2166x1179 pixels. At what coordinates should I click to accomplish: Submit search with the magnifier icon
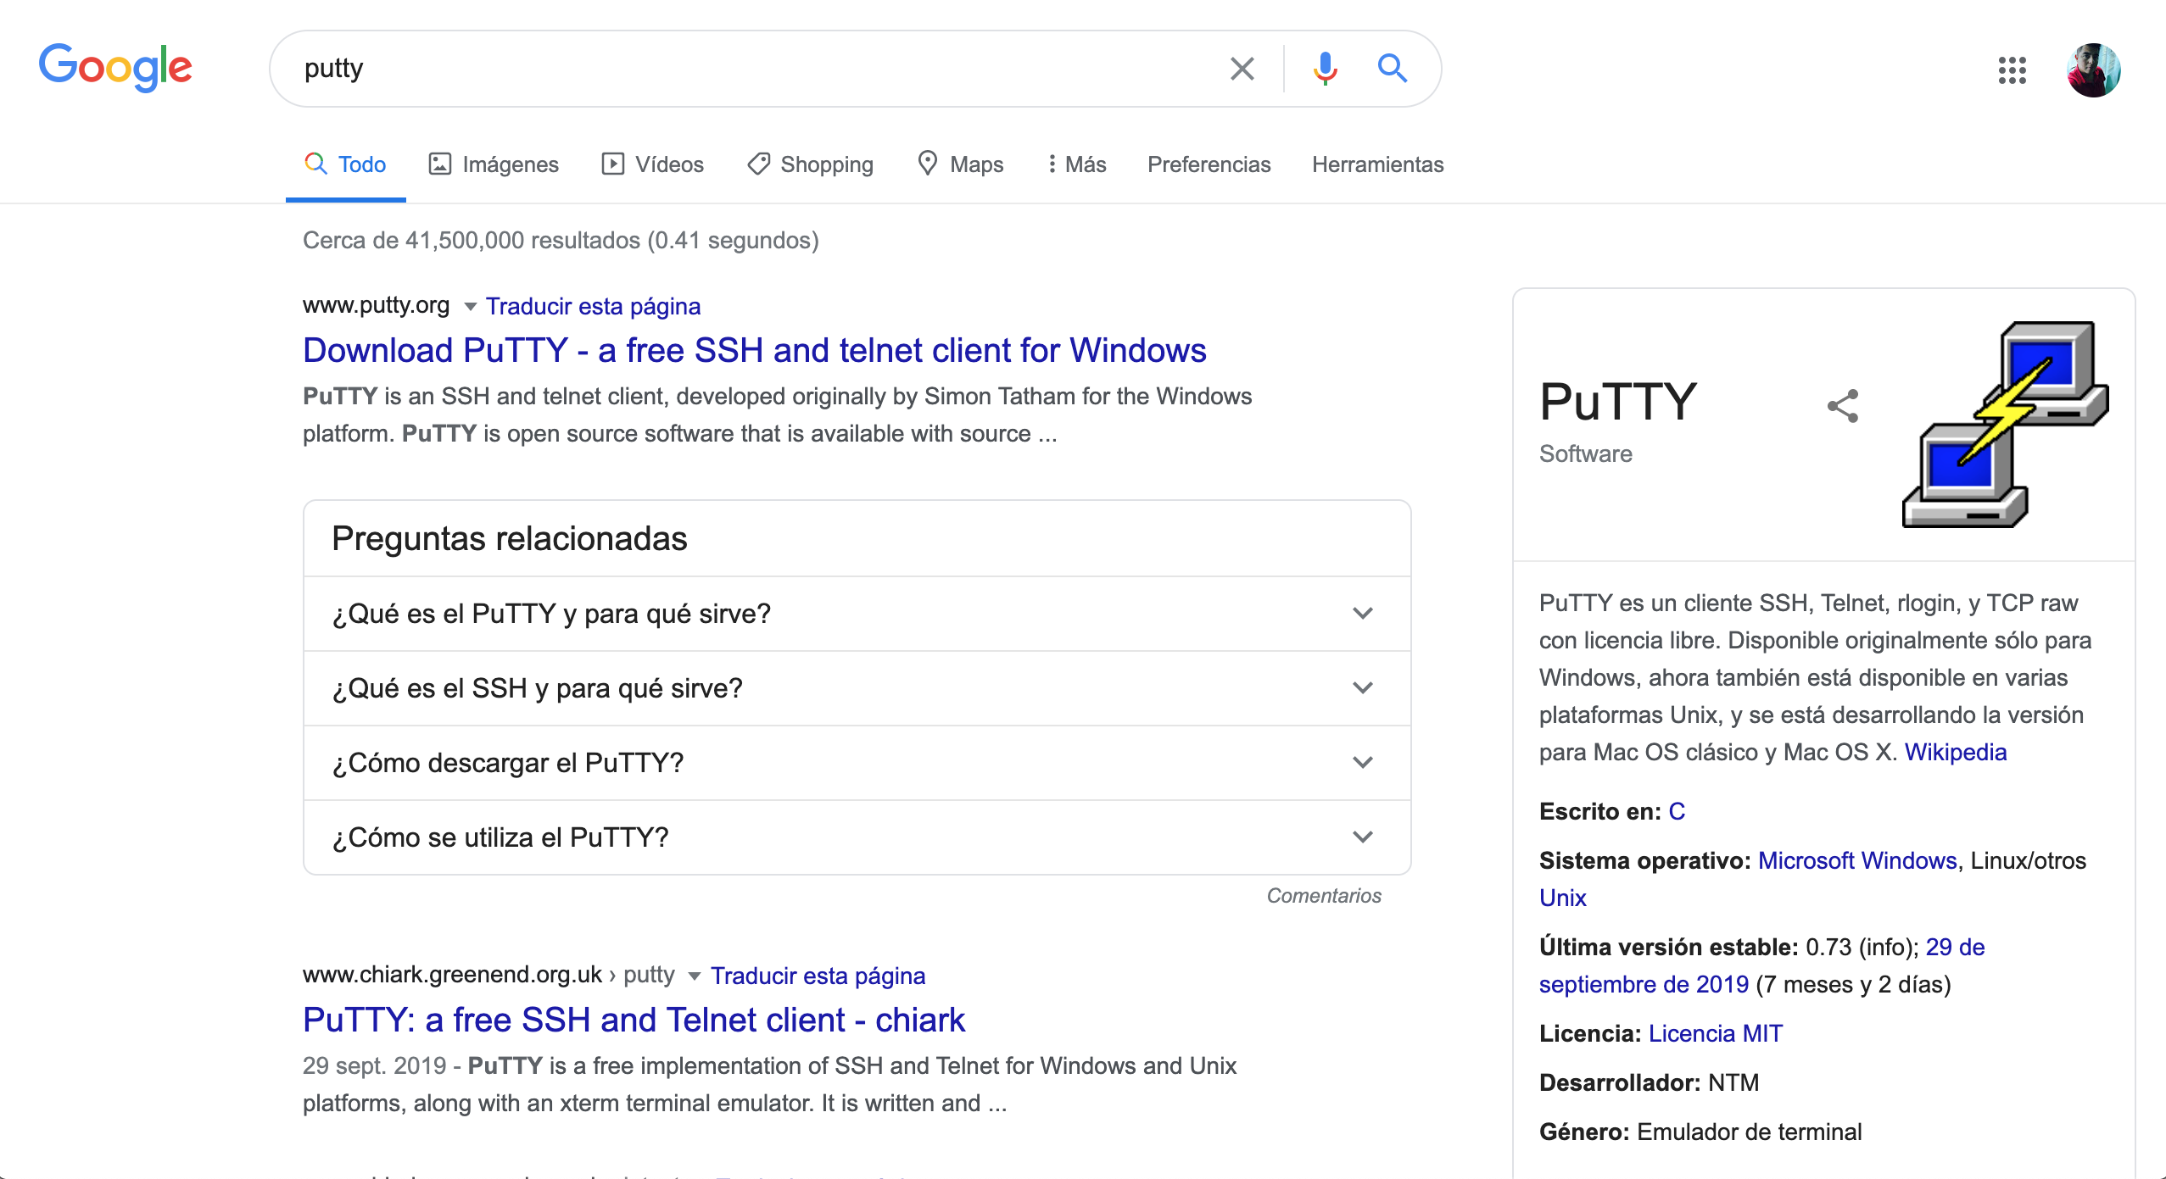tap(1392, 69)
